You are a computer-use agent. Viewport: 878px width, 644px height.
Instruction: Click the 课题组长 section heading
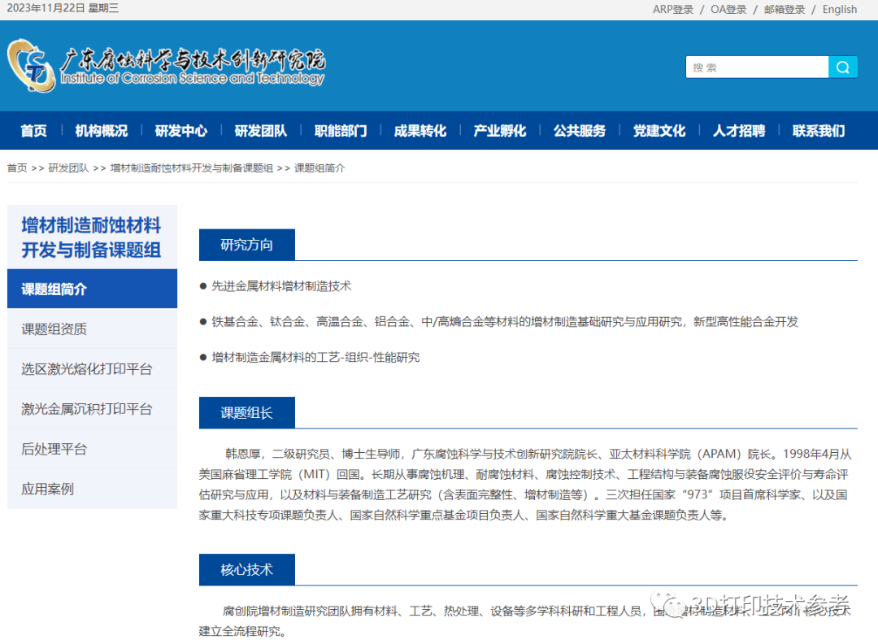click(246, 413)
